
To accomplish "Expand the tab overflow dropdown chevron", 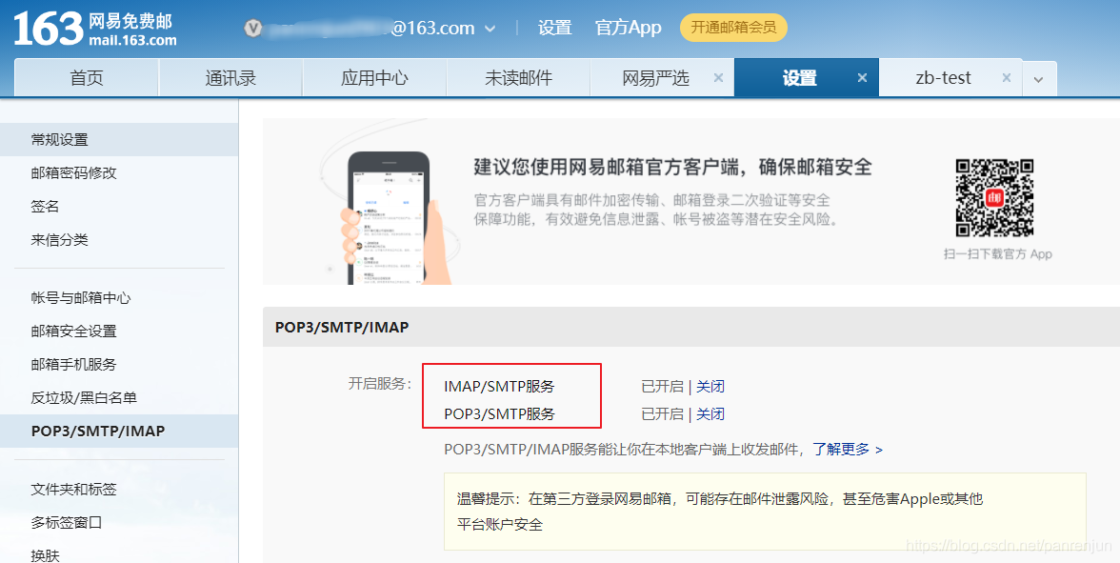I will point(1038,78).
